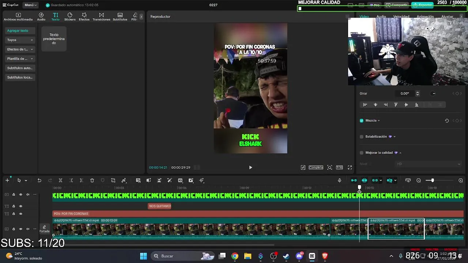Hide the POV: POR FIN CORONAS track
Screen dimensions: 468x263
(x=20, y=214)
